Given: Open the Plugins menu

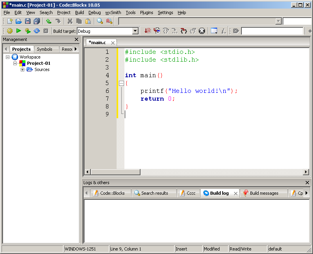Looking at the screenshot, I should point(146,12).
